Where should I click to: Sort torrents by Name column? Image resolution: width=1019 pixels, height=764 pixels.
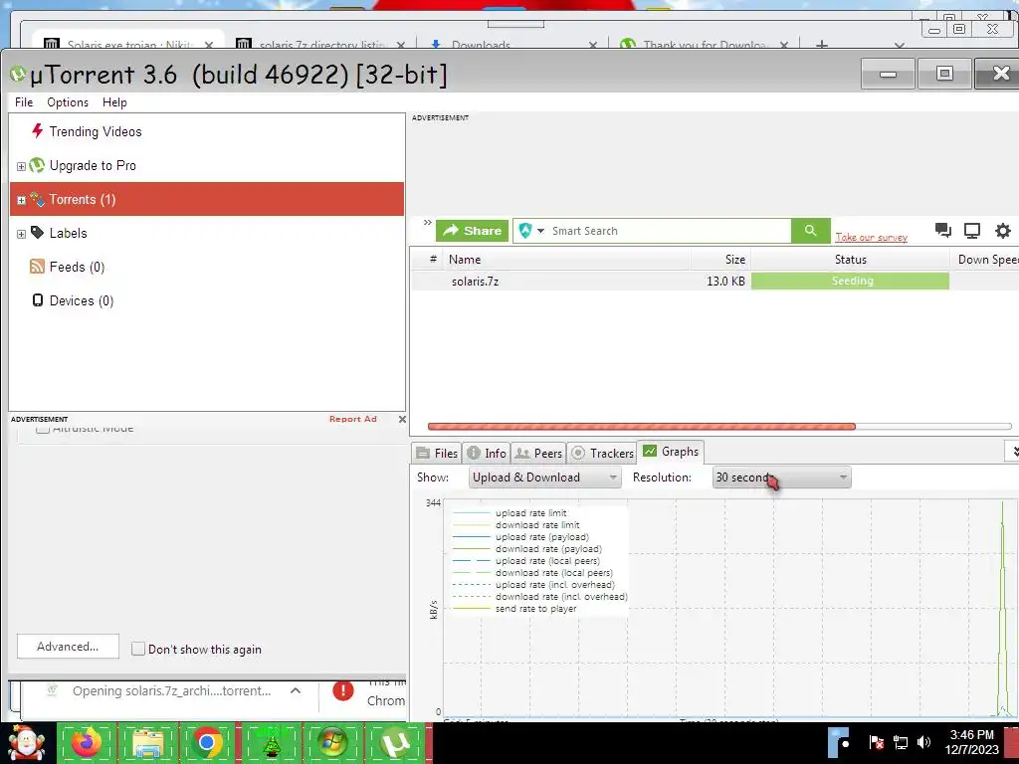565,260
